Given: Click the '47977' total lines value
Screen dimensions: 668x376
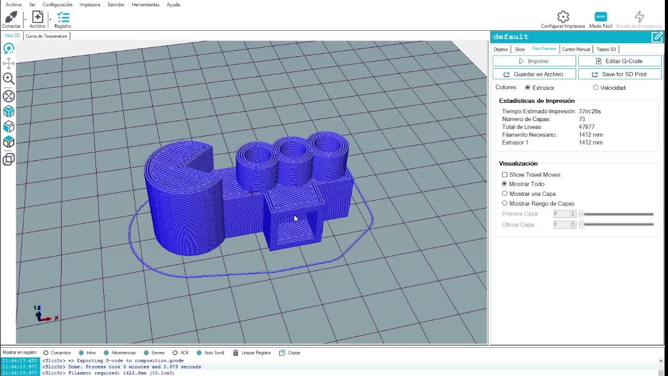Looking at the screenshot, I should (x=587, y=127).
